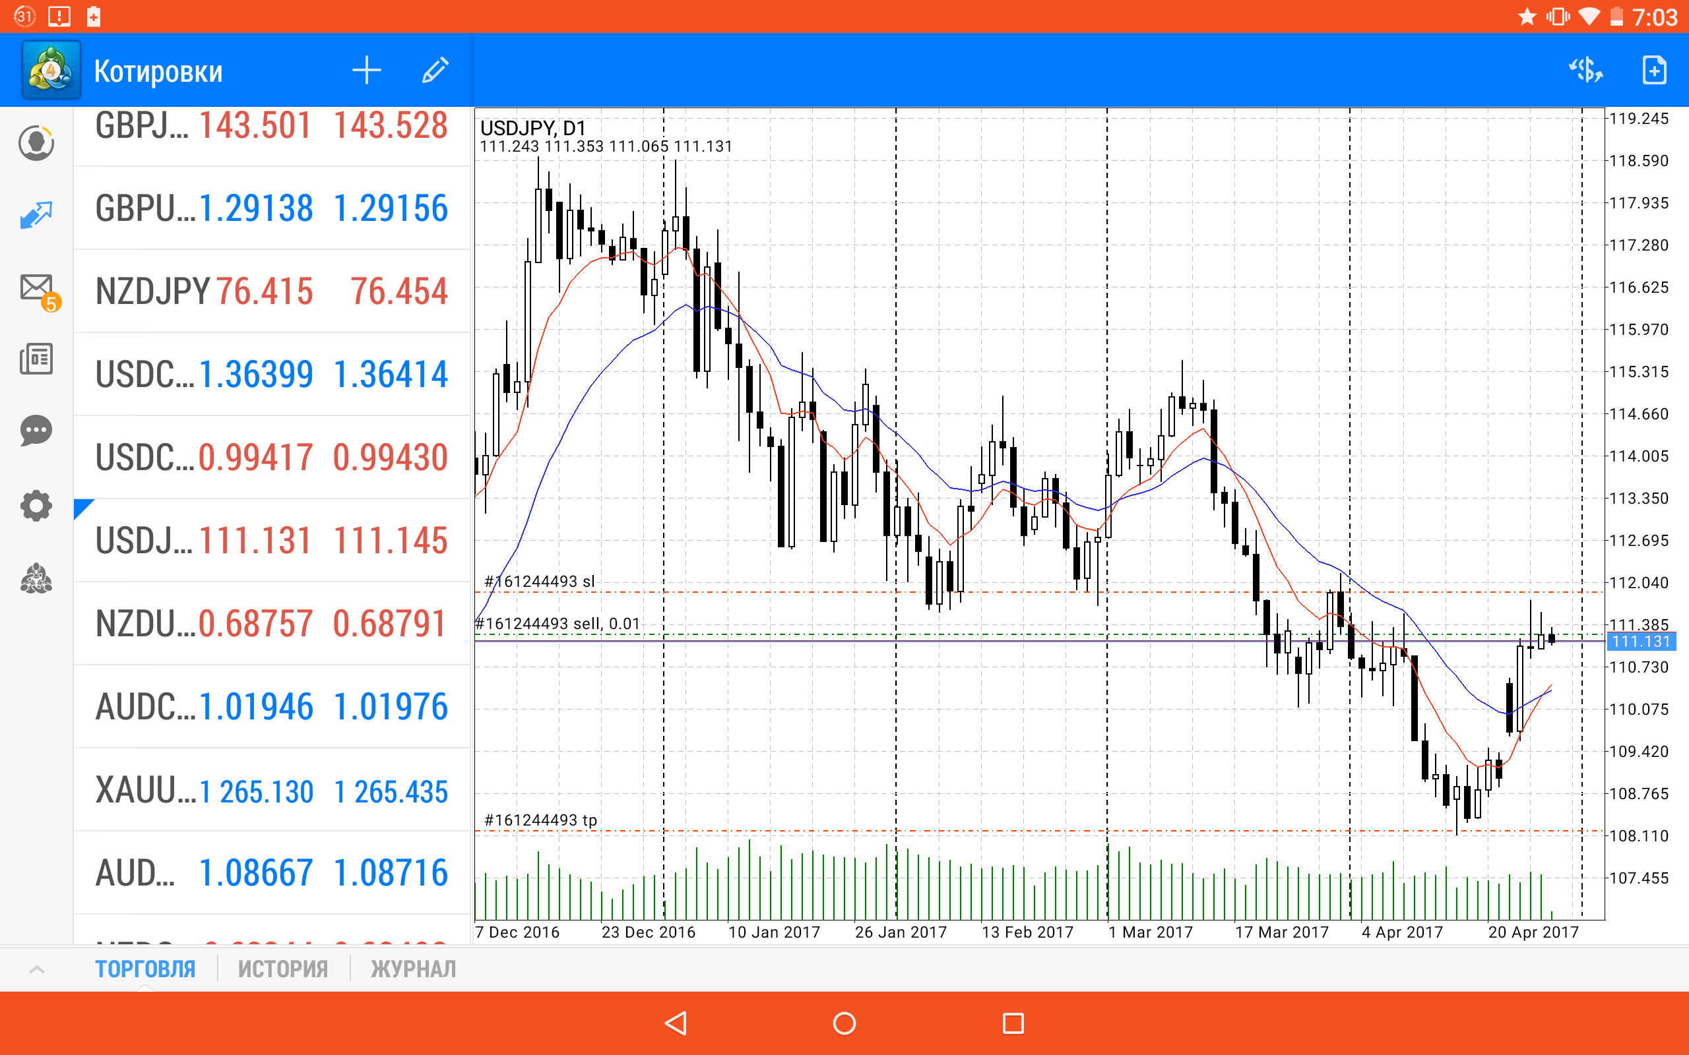Edit quotes list with pencil icon
Screen dimensions: 1689x1055
pos(435,71)
